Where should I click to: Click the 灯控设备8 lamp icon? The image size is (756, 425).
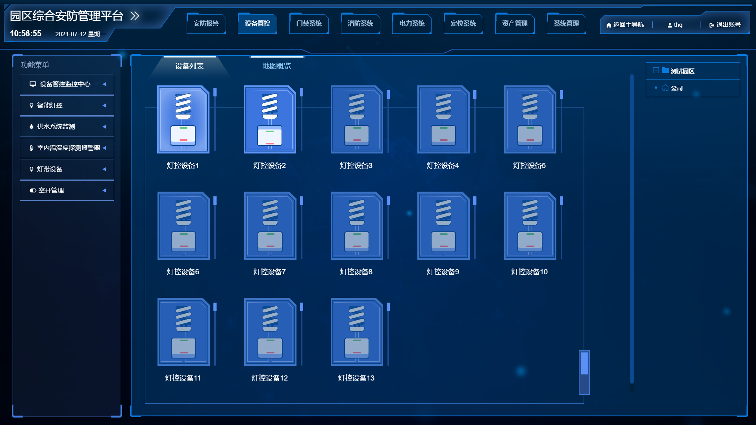pos(356,225)
